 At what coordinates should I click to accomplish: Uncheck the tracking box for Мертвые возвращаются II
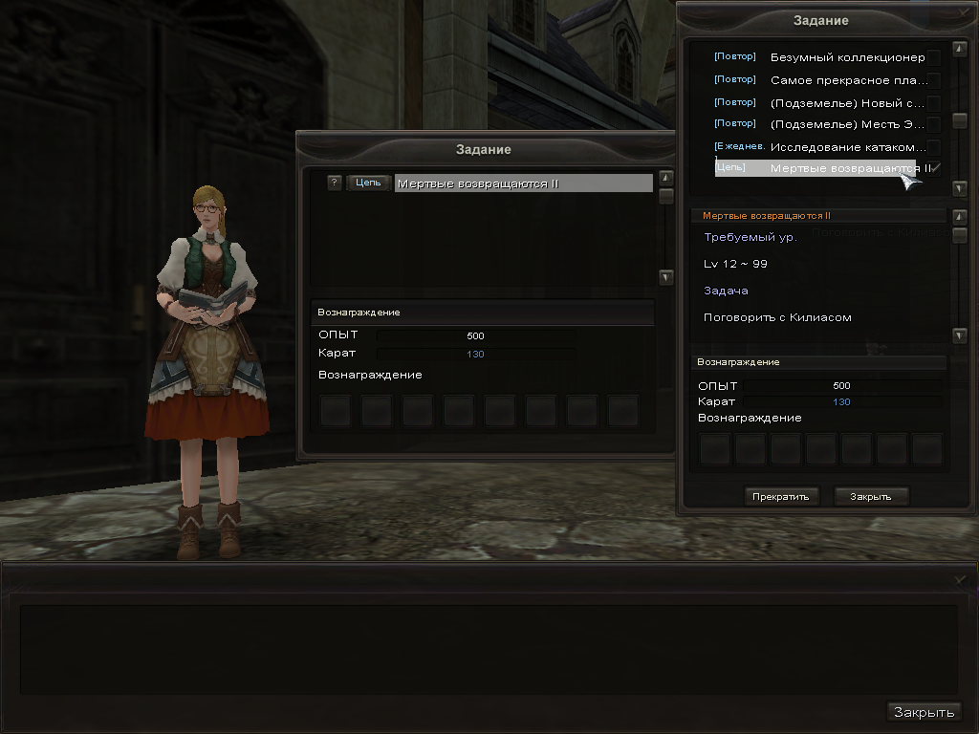pos(934,168)
